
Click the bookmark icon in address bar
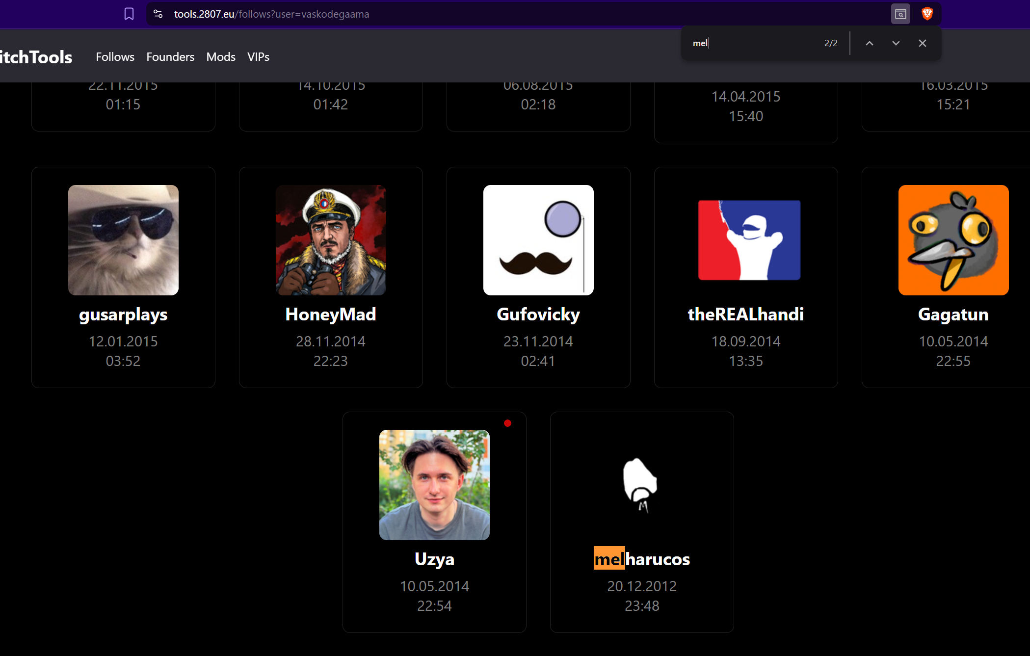[x=129, y=14]
